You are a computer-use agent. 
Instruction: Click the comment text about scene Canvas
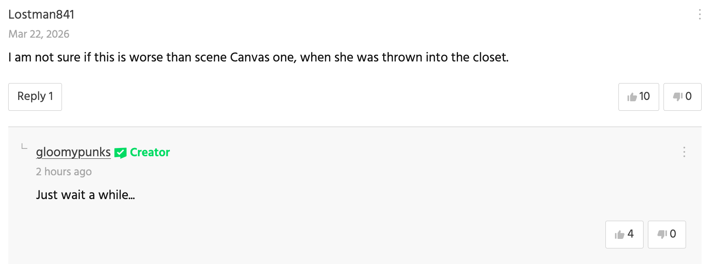tap(258, 58)
